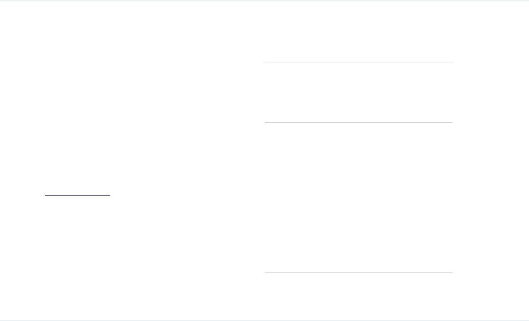Click the thin blue border at page top
Image resolution: width=529 pixels, height=321 pixels.
point(264,0)
